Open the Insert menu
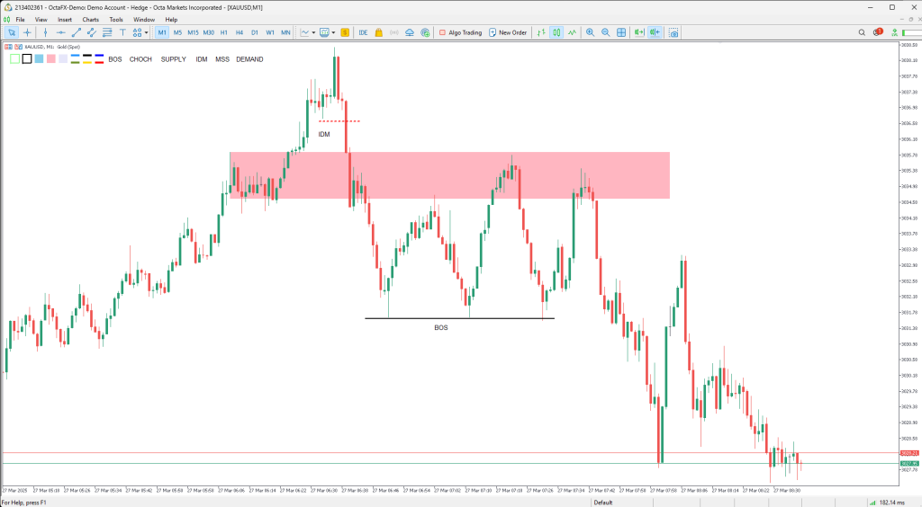Viewport: 922px width, 507px height. pos(65,19)
